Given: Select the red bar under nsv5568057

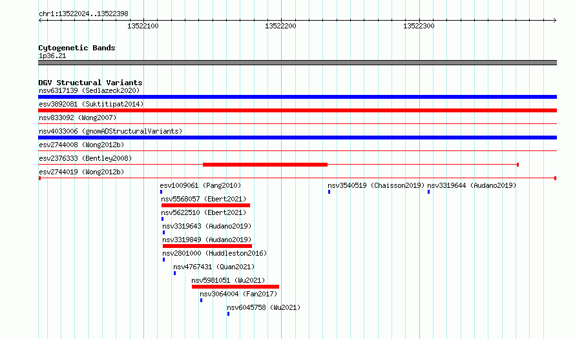Looking at the screenshot, I should point(205,205).
